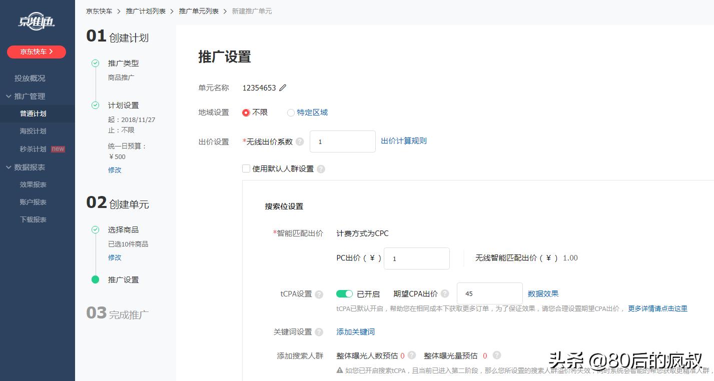View help for 期望CPA出价
This screenshot has height=381, width=714.
click(444, 294)
